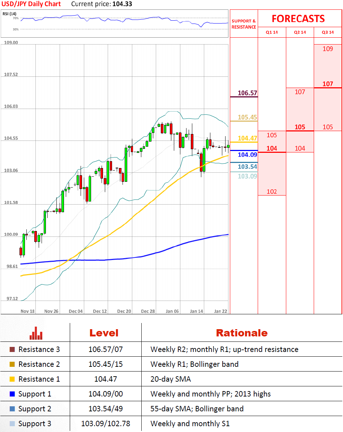This screenshot has width=343, height=432.
Task: Select the Q3 14 forecast column header
Action: [x=327, y=32]
